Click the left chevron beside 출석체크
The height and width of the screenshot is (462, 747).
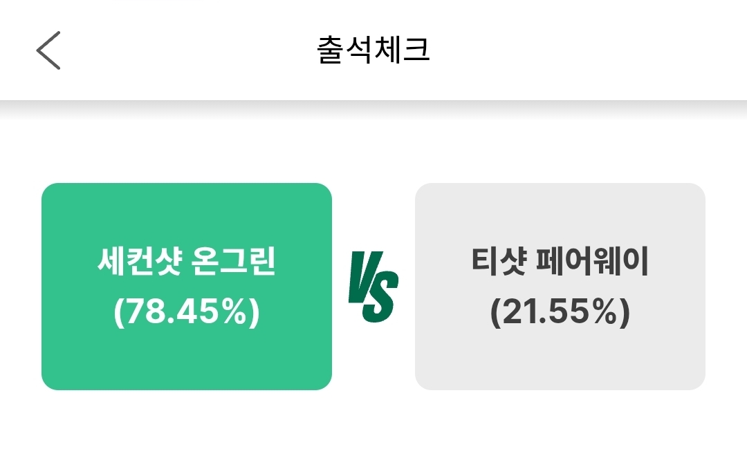tap(48, 50)
